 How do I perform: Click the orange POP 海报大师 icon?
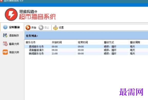[x=5, y=52]
